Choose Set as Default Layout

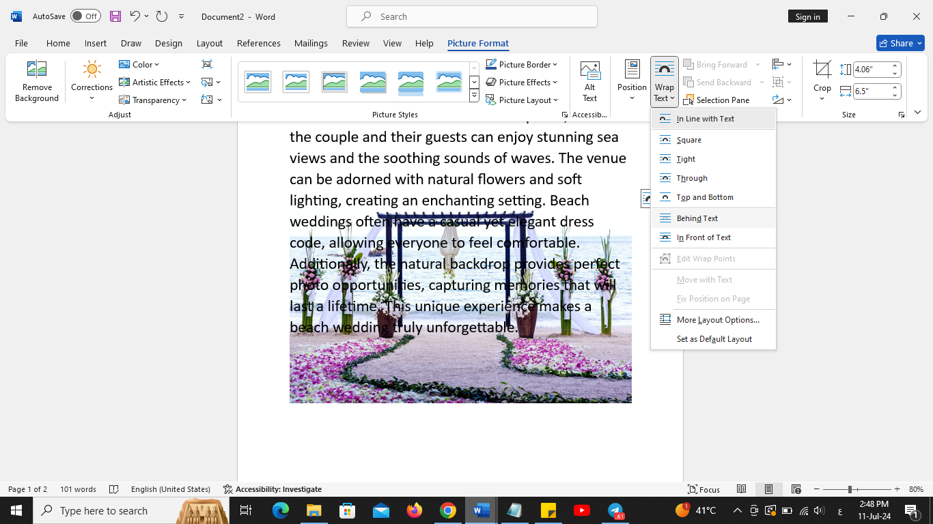click(713, 339)
